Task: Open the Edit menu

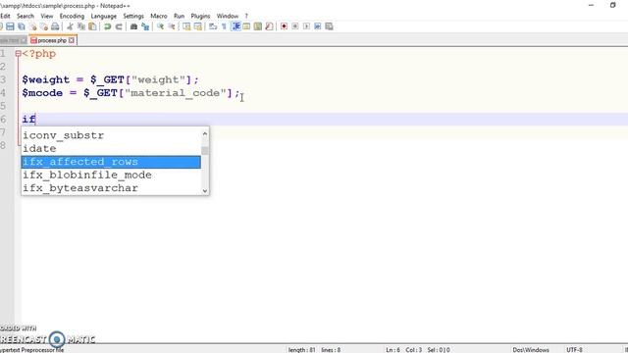Action: tap(5, 16)
